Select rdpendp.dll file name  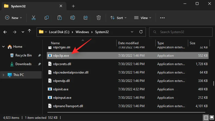click(62, 81)
